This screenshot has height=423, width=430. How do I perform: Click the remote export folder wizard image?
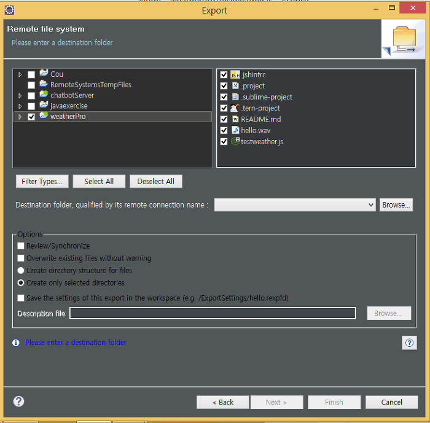tap(403, 39)
